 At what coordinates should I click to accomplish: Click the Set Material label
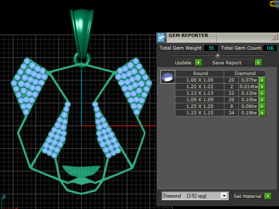(248, 196)
